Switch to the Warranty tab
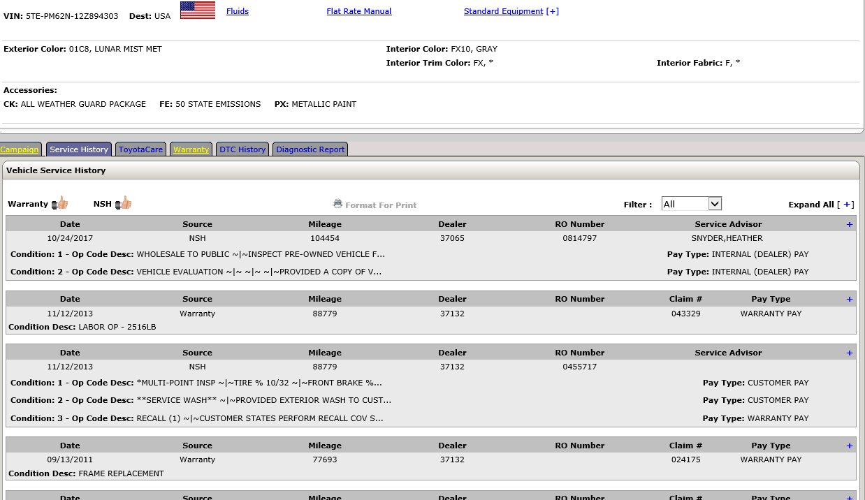The height and width of the screenshot is (500, 865). click(191, 149)
